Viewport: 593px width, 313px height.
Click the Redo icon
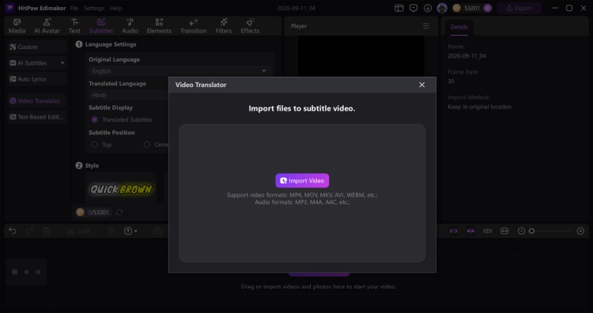coord(29,231)
